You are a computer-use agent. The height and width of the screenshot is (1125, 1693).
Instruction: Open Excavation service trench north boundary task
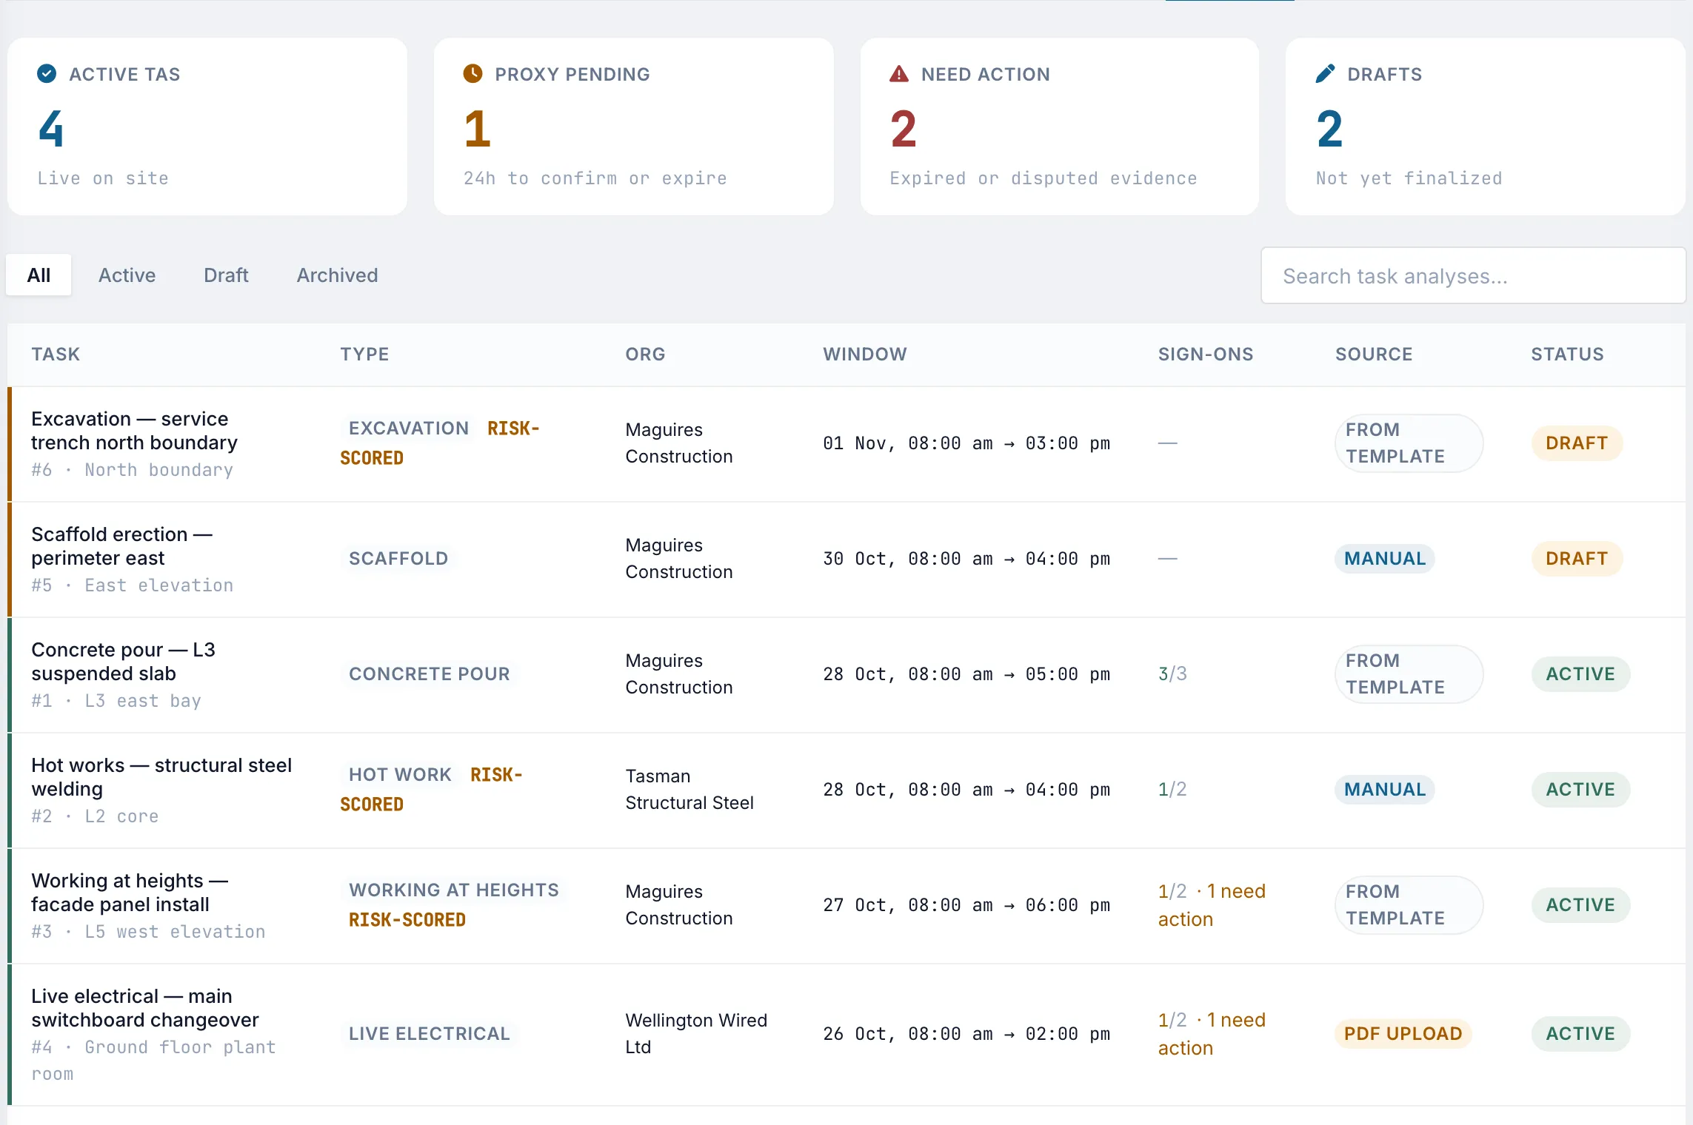(x=135, y=431)
